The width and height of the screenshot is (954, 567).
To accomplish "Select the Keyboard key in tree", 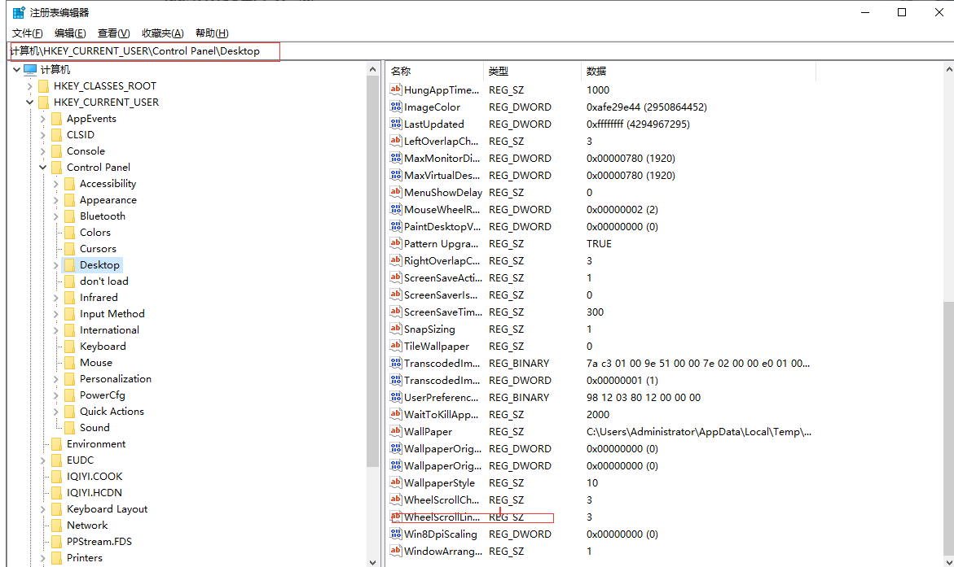I will (x=103, y=347).
